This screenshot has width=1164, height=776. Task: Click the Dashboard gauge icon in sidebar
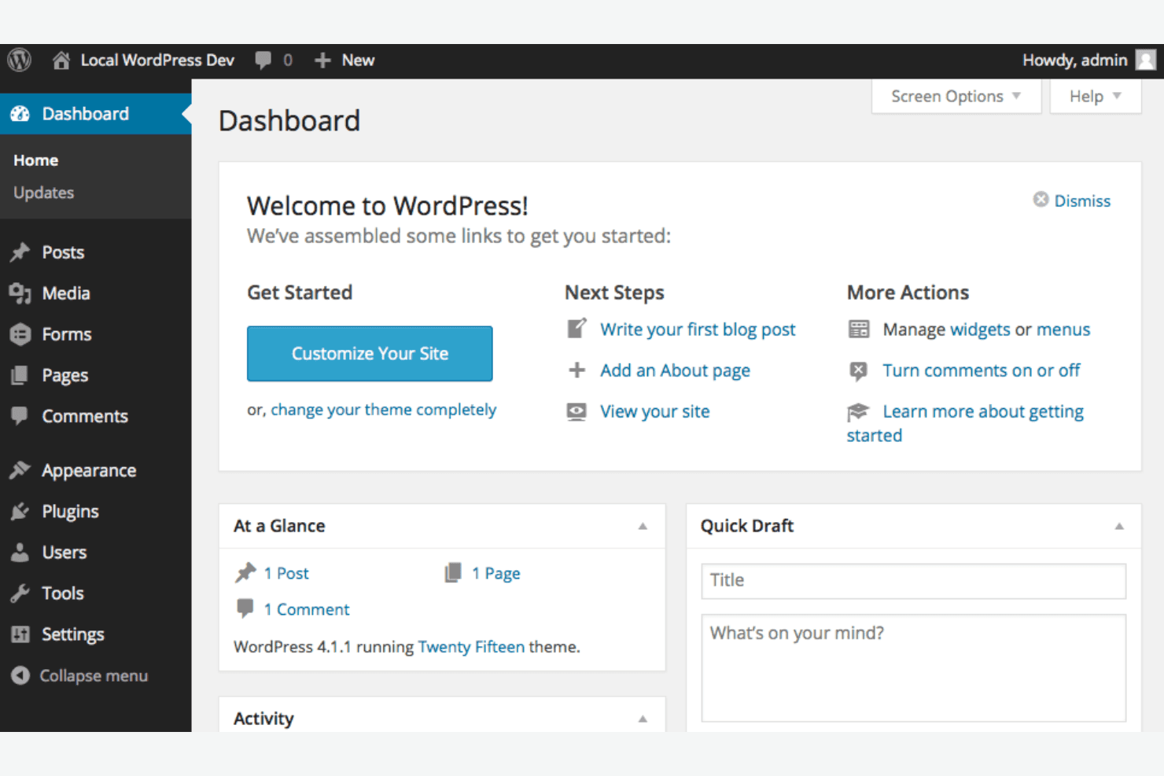click(20, 114)
